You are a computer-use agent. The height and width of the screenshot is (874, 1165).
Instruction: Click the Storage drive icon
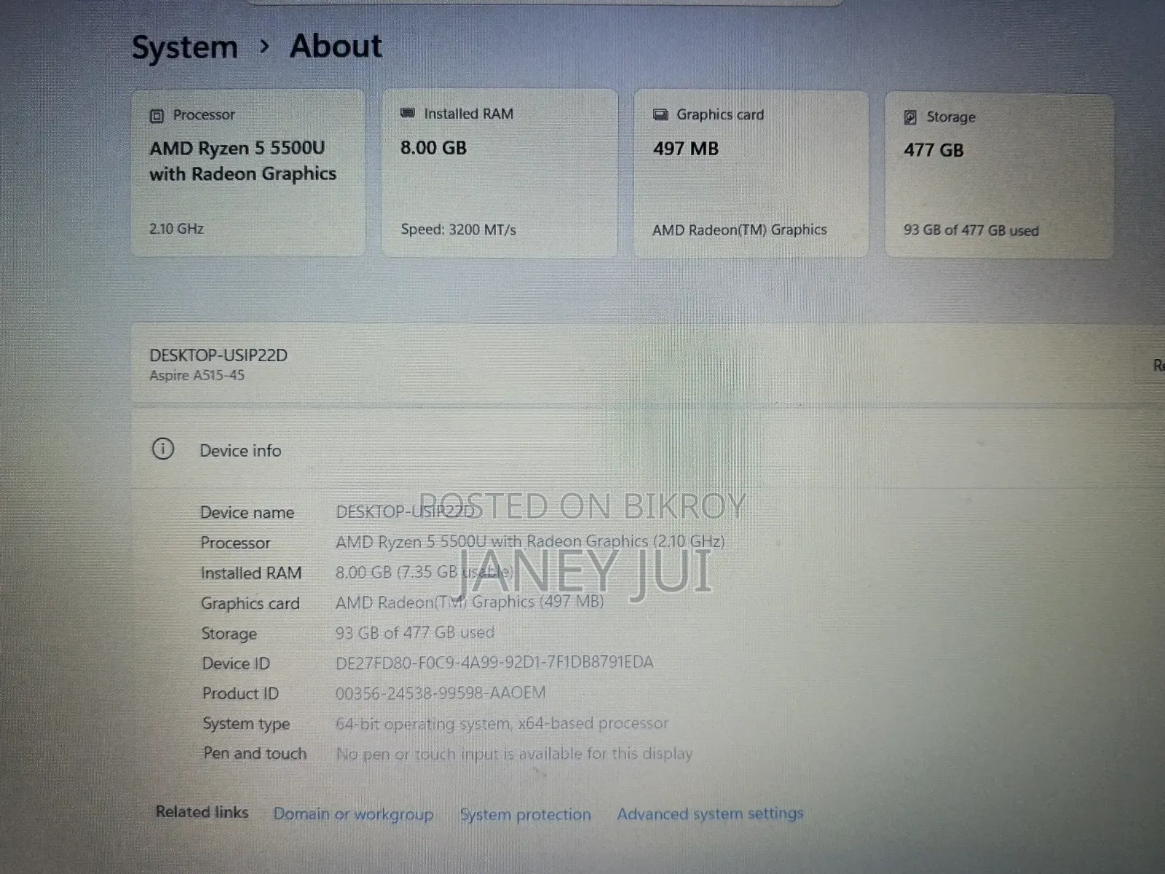tap(910, 117)
